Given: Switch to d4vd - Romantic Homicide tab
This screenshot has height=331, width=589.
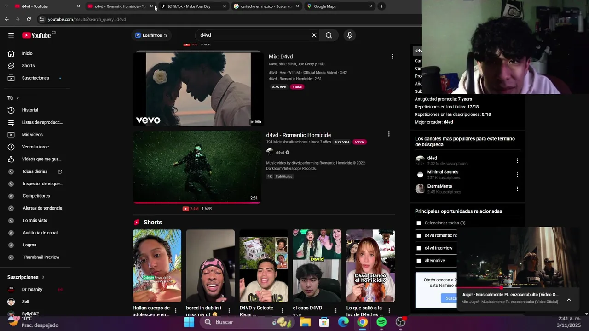Looking at the screenshot, I should pyautogui.click(x=120, y=6).
